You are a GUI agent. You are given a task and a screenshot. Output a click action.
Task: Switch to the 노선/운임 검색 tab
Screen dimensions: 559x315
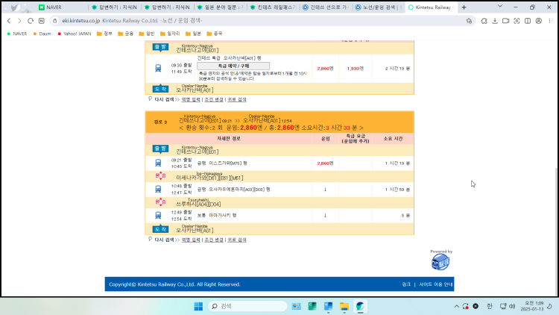click(379, 7)
